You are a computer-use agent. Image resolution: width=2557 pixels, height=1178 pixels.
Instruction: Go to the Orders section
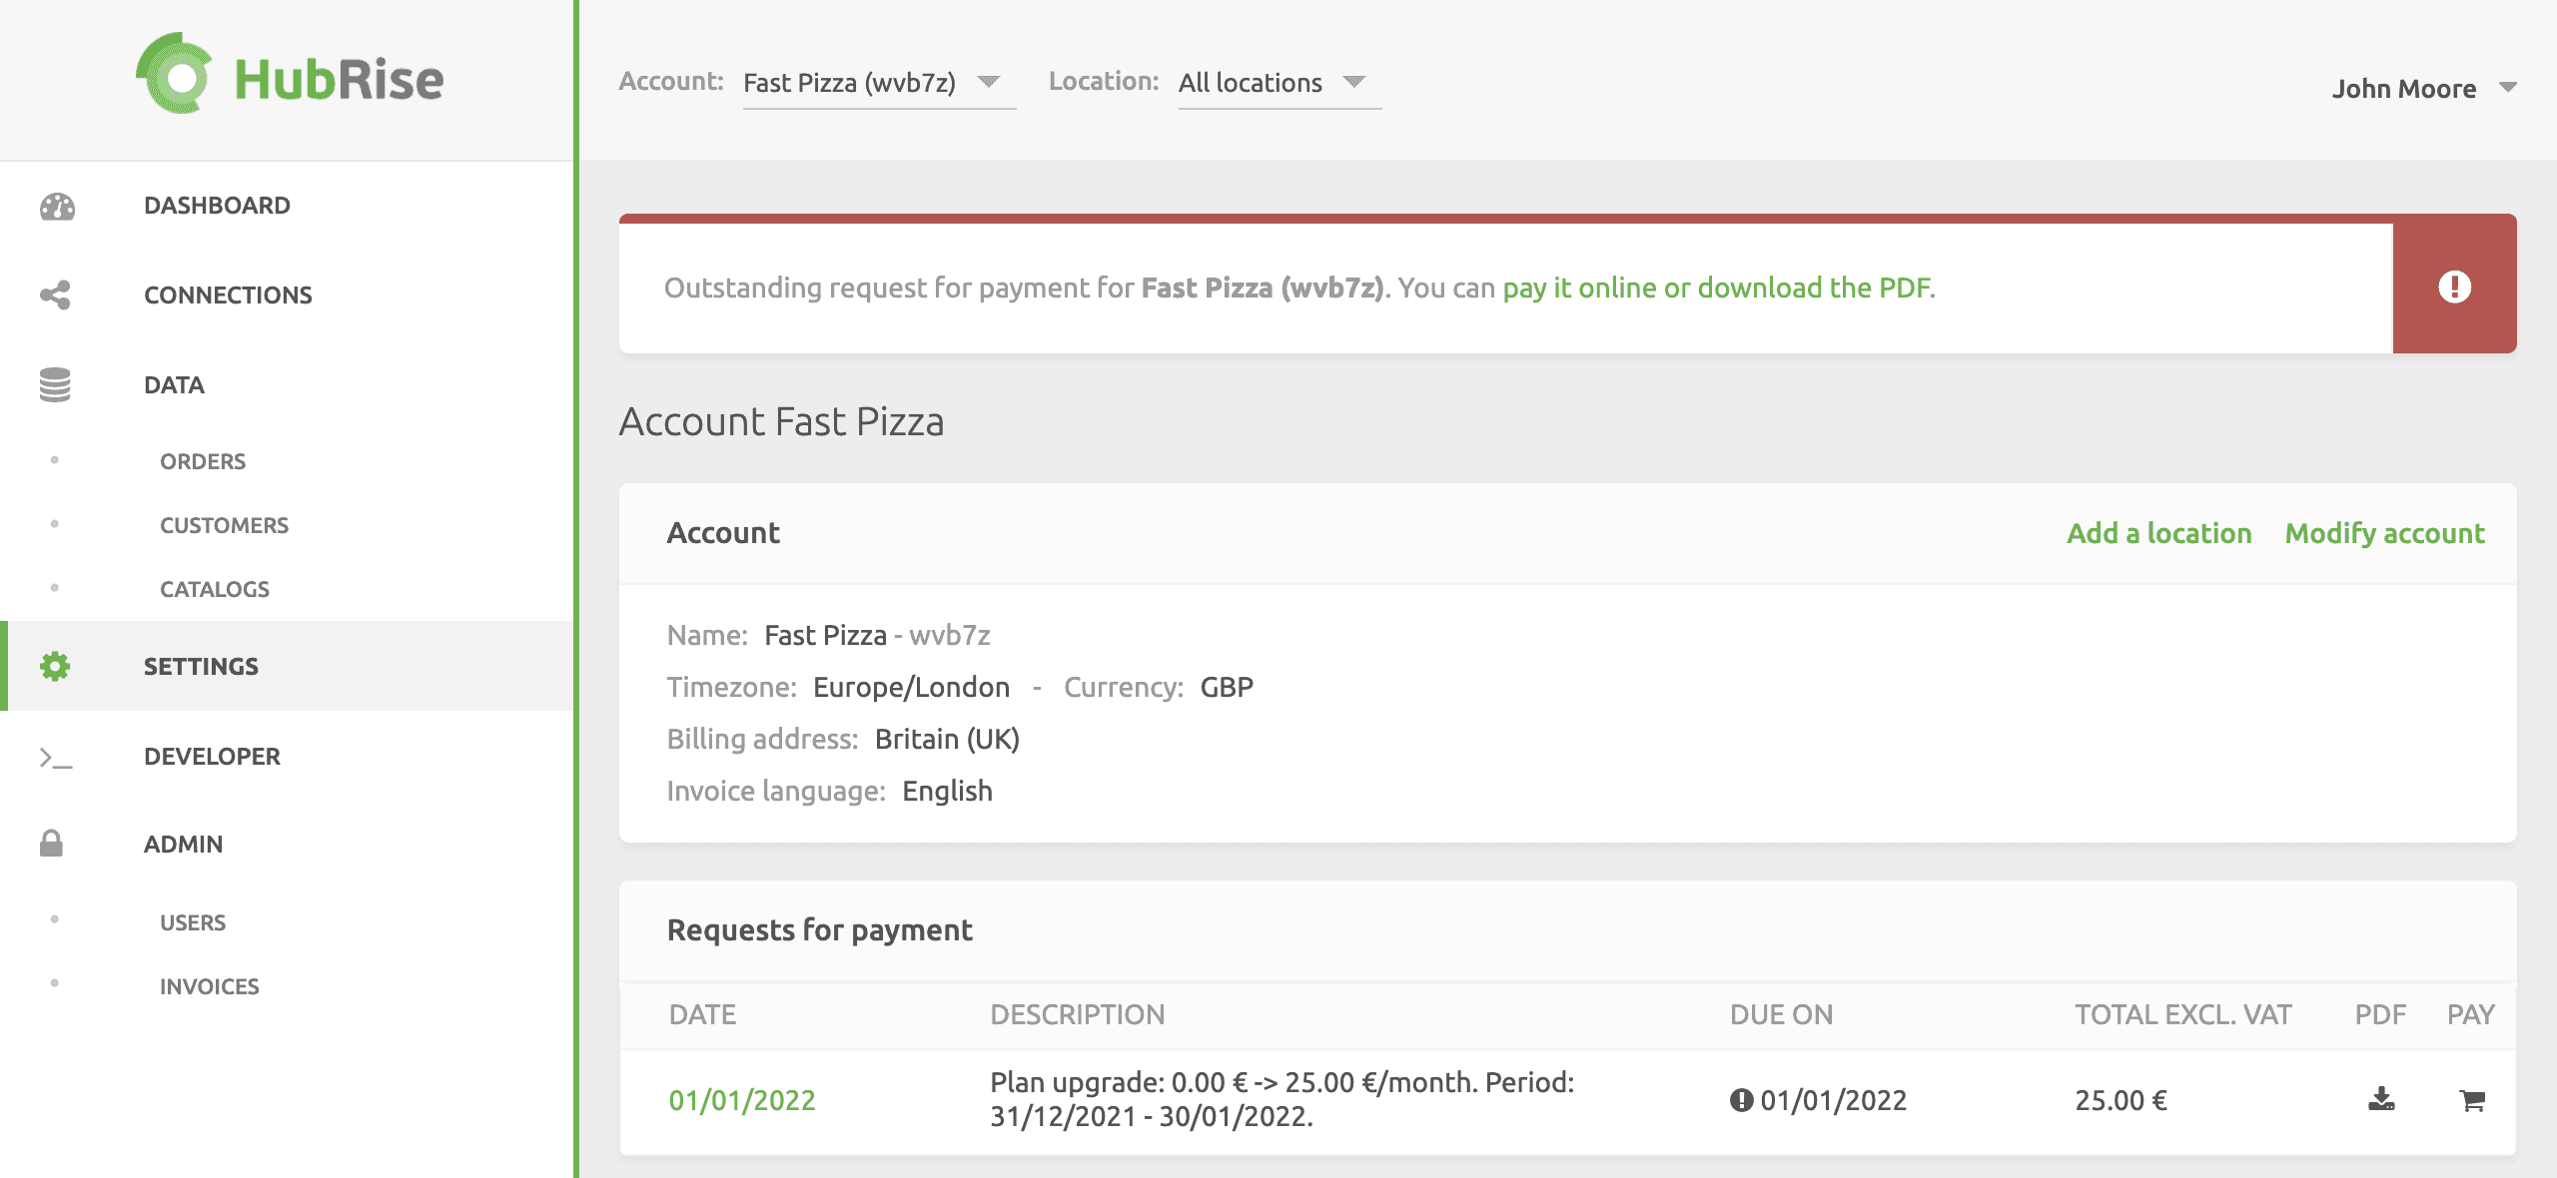click(202, 461)
